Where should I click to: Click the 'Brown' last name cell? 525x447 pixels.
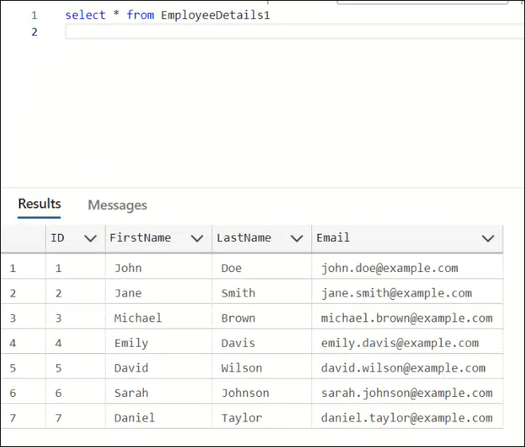pyautogui.click(x=261, y=318)
